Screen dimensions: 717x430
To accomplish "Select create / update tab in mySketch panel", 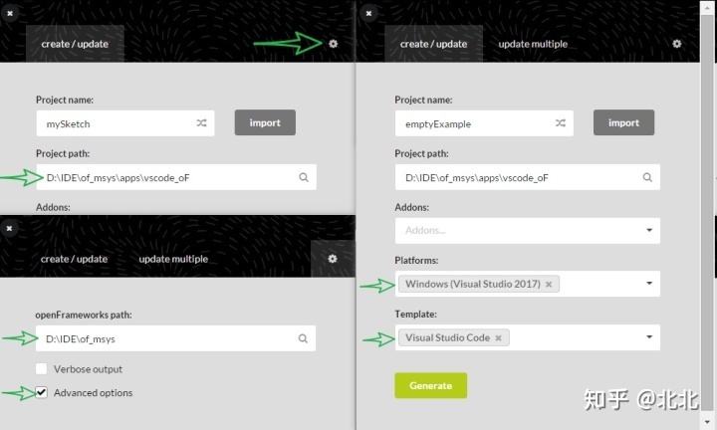I will coord(75,44).
